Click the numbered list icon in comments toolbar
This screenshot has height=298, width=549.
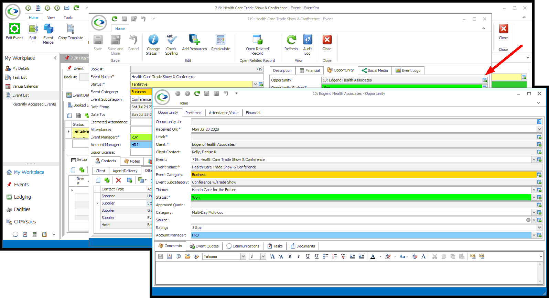[335, 256]
